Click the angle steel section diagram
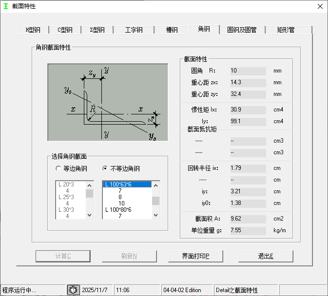 tap(108, 102)
